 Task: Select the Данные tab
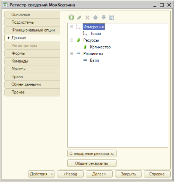click(32, 38)
